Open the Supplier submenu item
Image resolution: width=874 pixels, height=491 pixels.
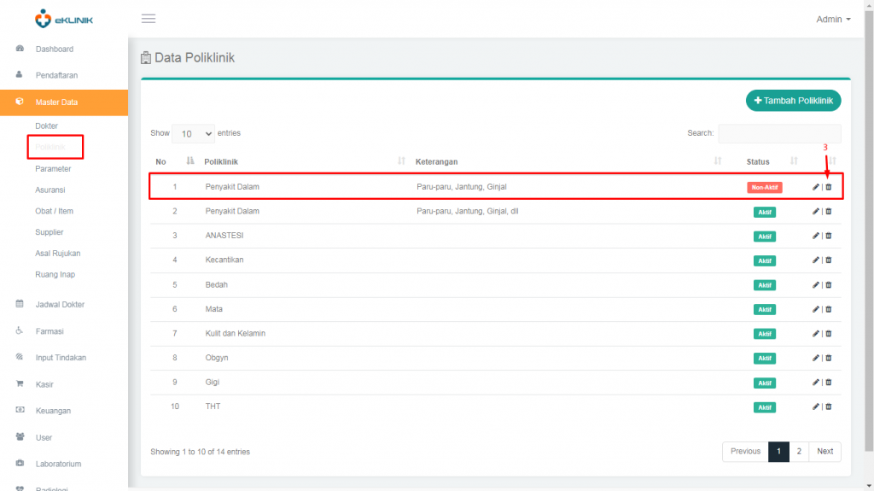tap(49, 232)
